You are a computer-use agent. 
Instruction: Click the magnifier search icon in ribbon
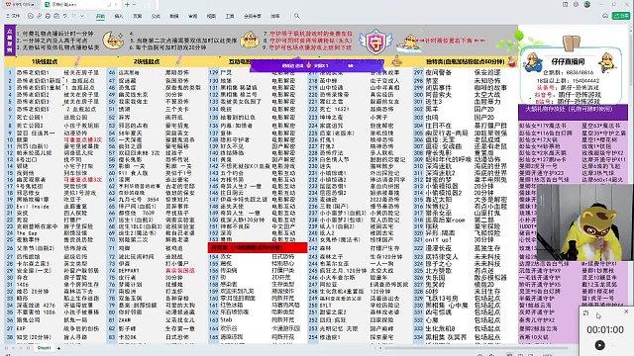coord(297,16)
